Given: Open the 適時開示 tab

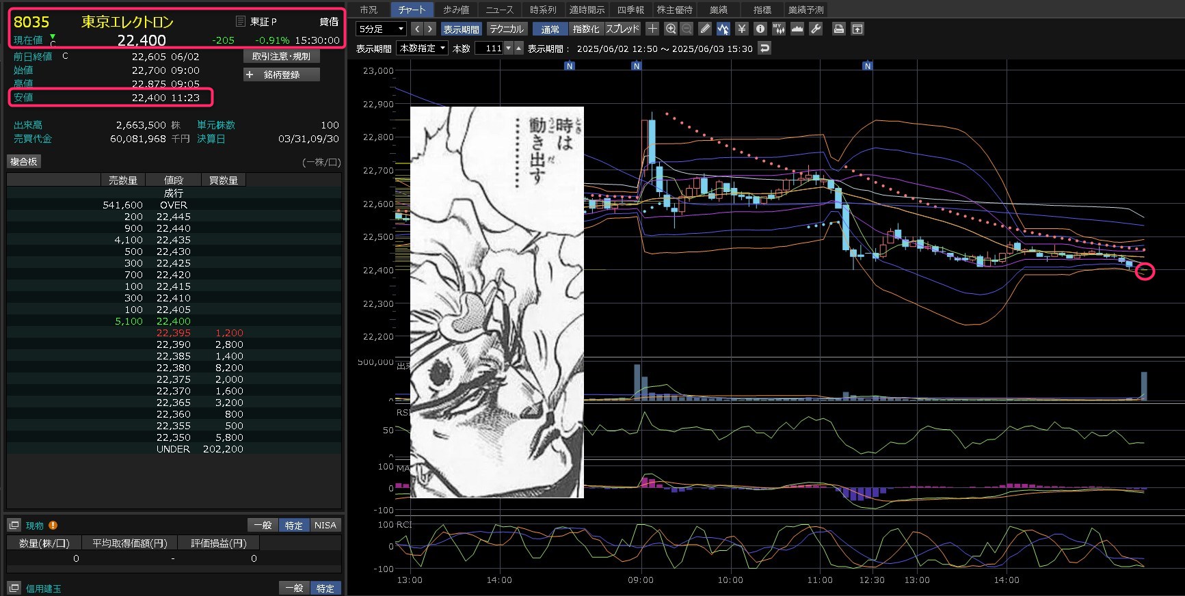Looking at the screenshot, I should (x=587, y=10).
